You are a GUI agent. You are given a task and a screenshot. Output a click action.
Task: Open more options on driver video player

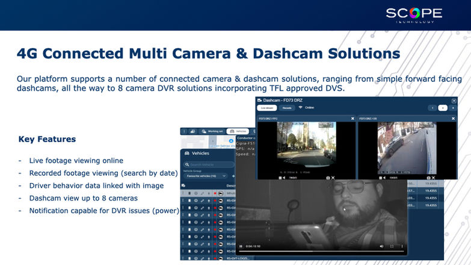tap(402, 246)
